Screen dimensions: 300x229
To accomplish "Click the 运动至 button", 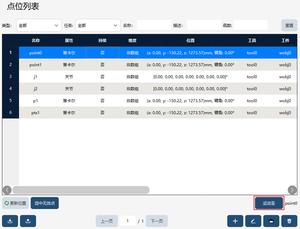I will (269, 203).
